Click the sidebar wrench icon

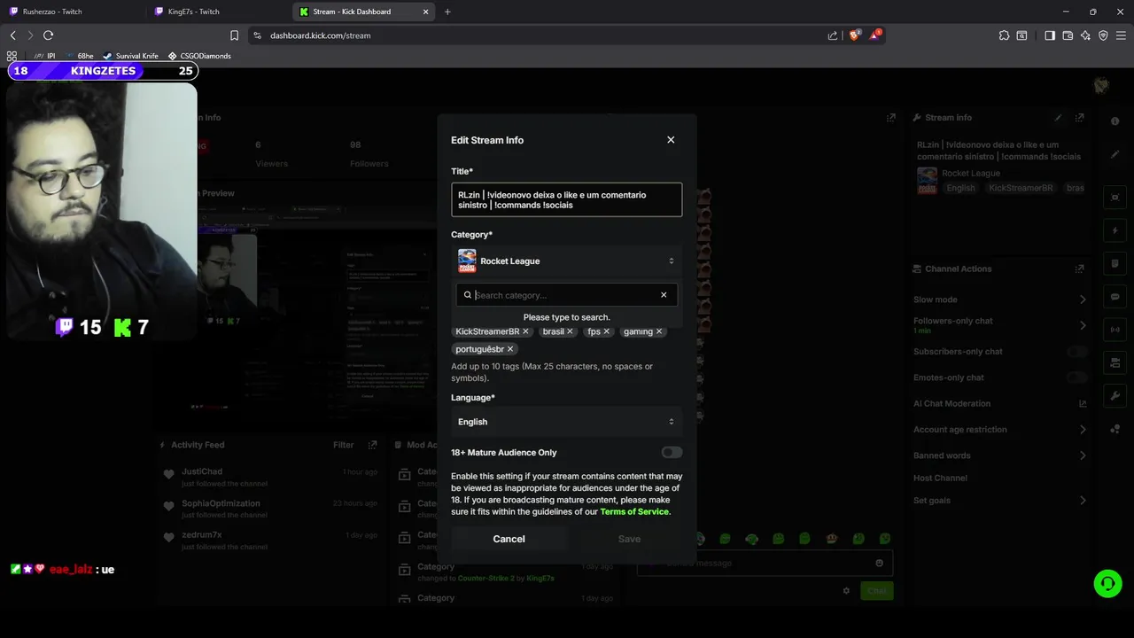click(x=1115, y=395)
